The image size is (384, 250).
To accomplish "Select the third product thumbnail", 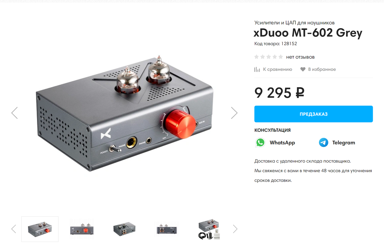I will coord(124,229).
